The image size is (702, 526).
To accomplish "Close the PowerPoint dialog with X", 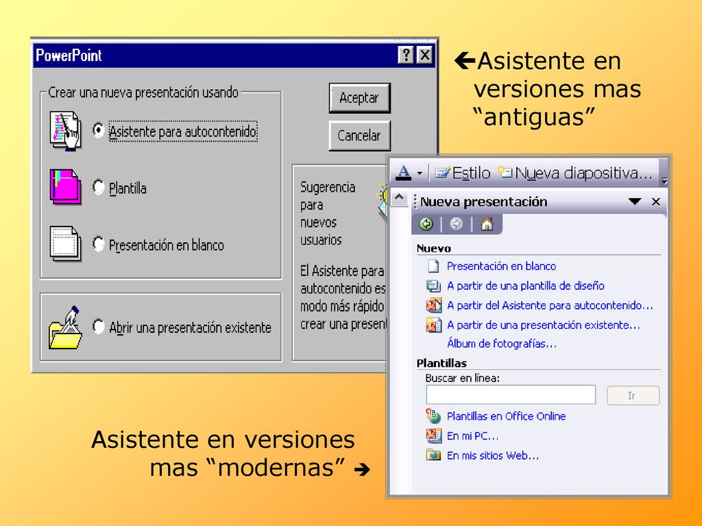I will pos(424,55).
